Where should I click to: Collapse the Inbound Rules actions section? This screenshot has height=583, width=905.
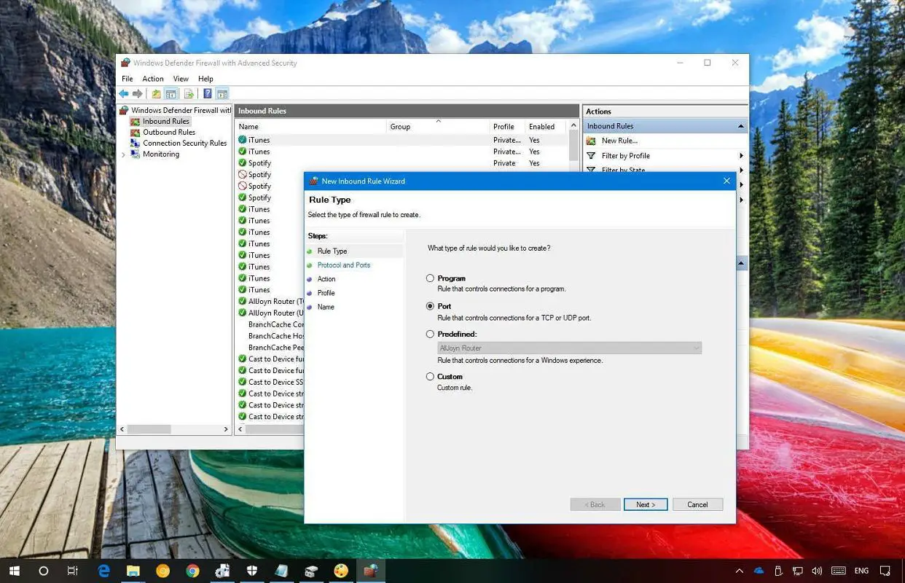pyautogui.click(x=741, y=126)
